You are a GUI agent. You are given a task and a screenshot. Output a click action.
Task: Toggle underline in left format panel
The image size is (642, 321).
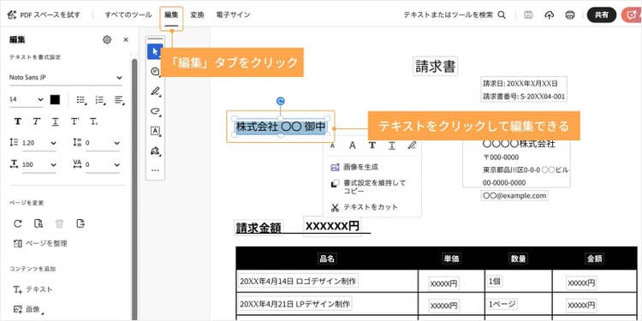[x=56, y=122]
